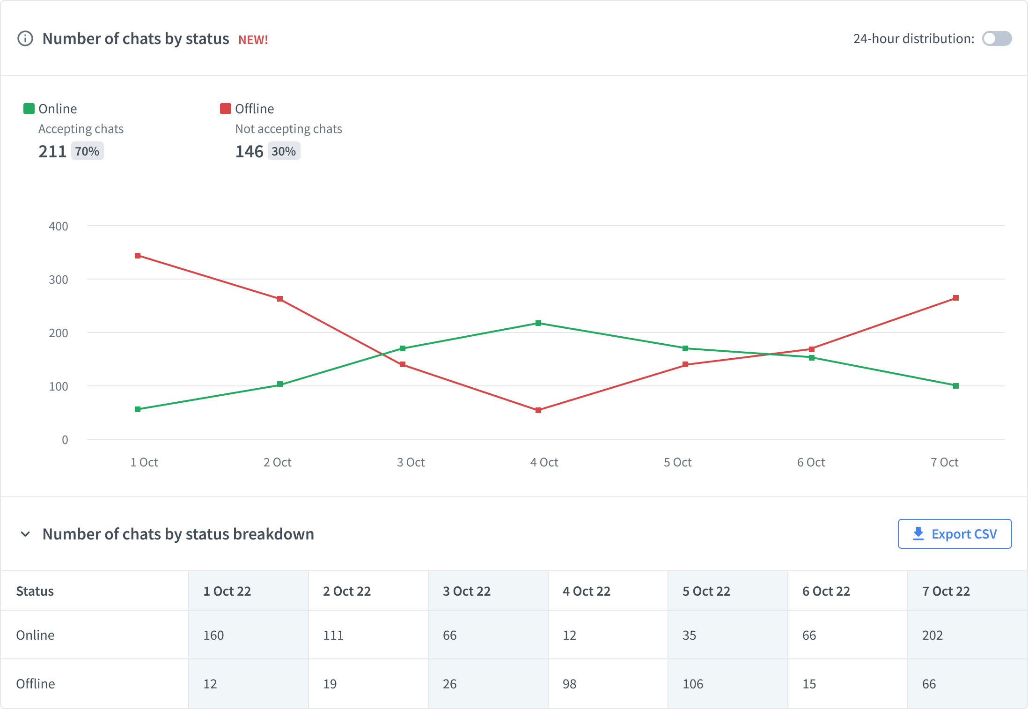Click the Offline cell value 26
Image resolution: width=1028 pixels, height=709 pixels.
[x=450, y=684]
